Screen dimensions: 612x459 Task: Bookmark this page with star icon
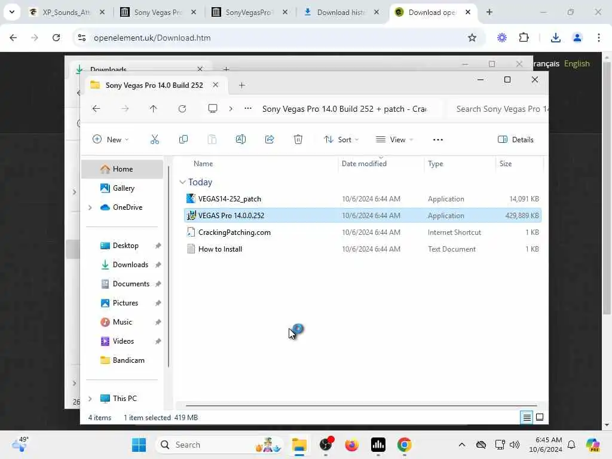[x=472, y=38]
